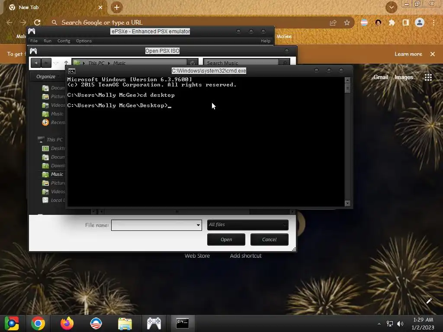
Task: Click the customize Chrome pencil icon
Action: point(429,301)
